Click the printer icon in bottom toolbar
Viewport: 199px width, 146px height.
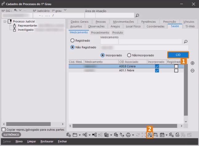(128, 135)
